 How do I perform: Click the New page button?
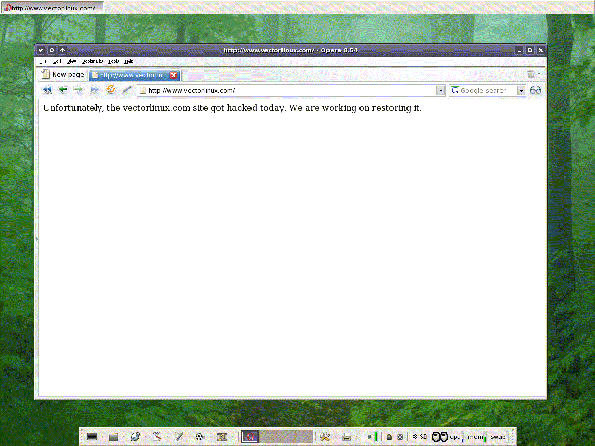point(62,74)
